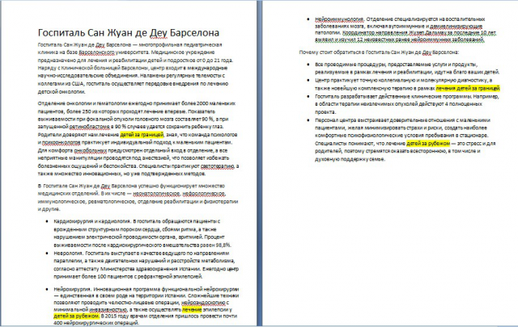This screenshot has width=518, height=327.
Task: Click bullet heading "Кардиохирургия и кардиология"
Action: click(x=91, y=221)
